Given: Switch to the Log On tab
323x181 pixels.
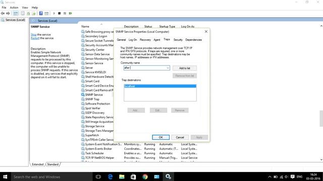Looking at the screenshot, I should (x=133, y=40).
